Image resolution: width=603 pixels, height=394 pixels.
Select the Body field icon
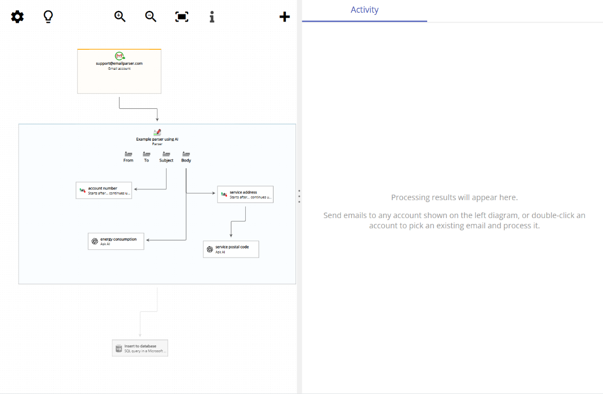(x=186, y=155)
